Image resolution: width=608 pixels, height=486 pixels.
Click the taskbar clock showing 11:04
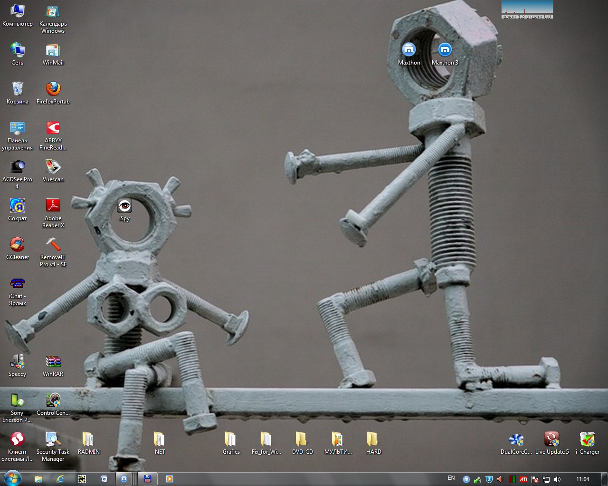click(x=582, y=479)
